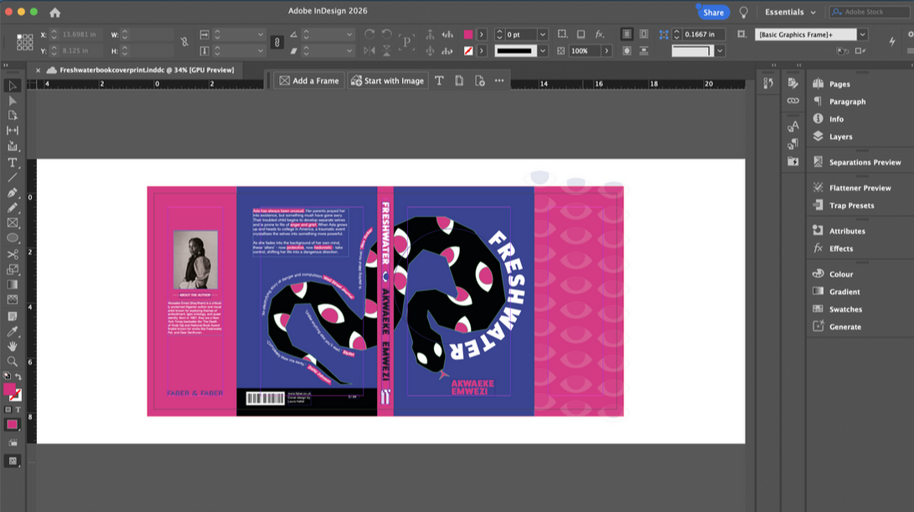This screenshot has width=914, height=512.
Task: Click the pink fill swatch in control bar
Action: click(x=468, y=34)
